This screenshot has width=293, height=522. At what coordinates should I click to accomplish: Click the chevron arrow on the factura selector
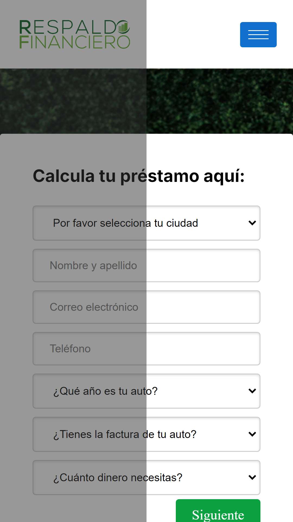coord(252,434)
